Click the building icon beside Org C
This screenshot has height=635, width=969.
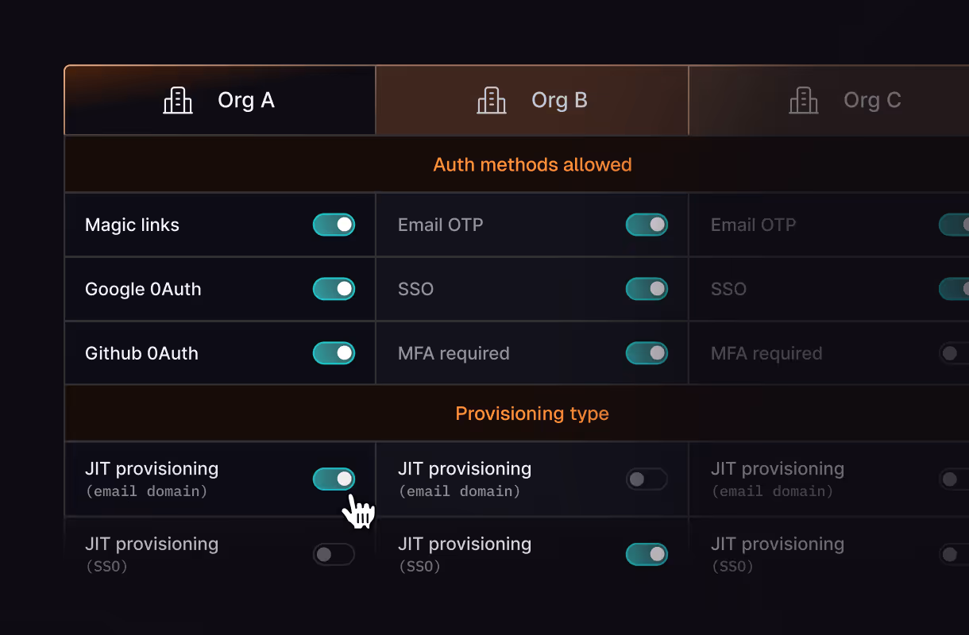point(804,101)
